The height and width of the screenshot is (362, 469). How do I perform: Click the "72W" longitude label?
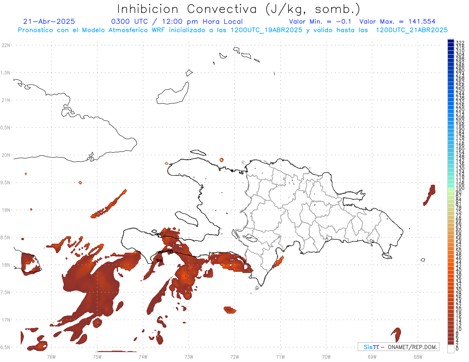[234, 357]
